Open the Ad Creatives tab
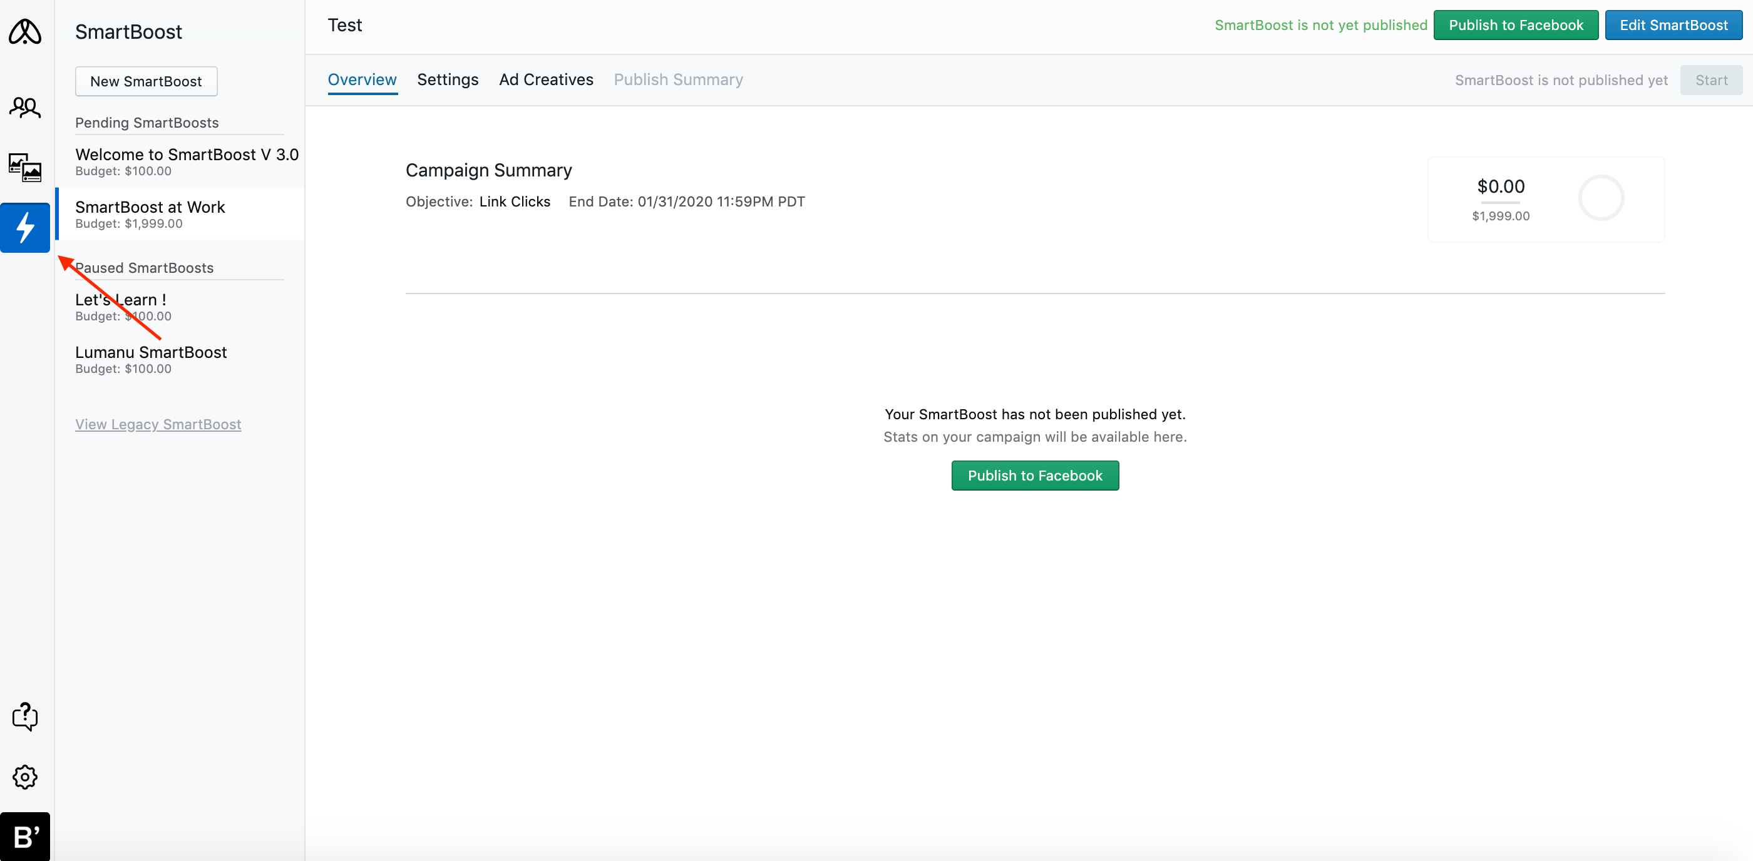This screenshot has height=861, width=1753. tap(546, 79)
